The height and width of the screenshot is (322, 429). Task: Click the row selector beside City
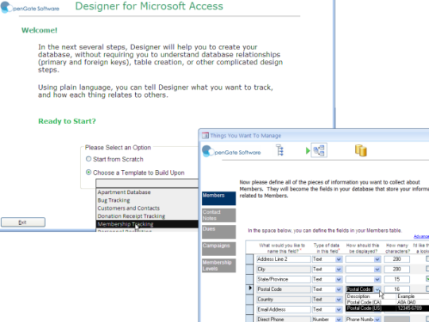tap(249, 270)
